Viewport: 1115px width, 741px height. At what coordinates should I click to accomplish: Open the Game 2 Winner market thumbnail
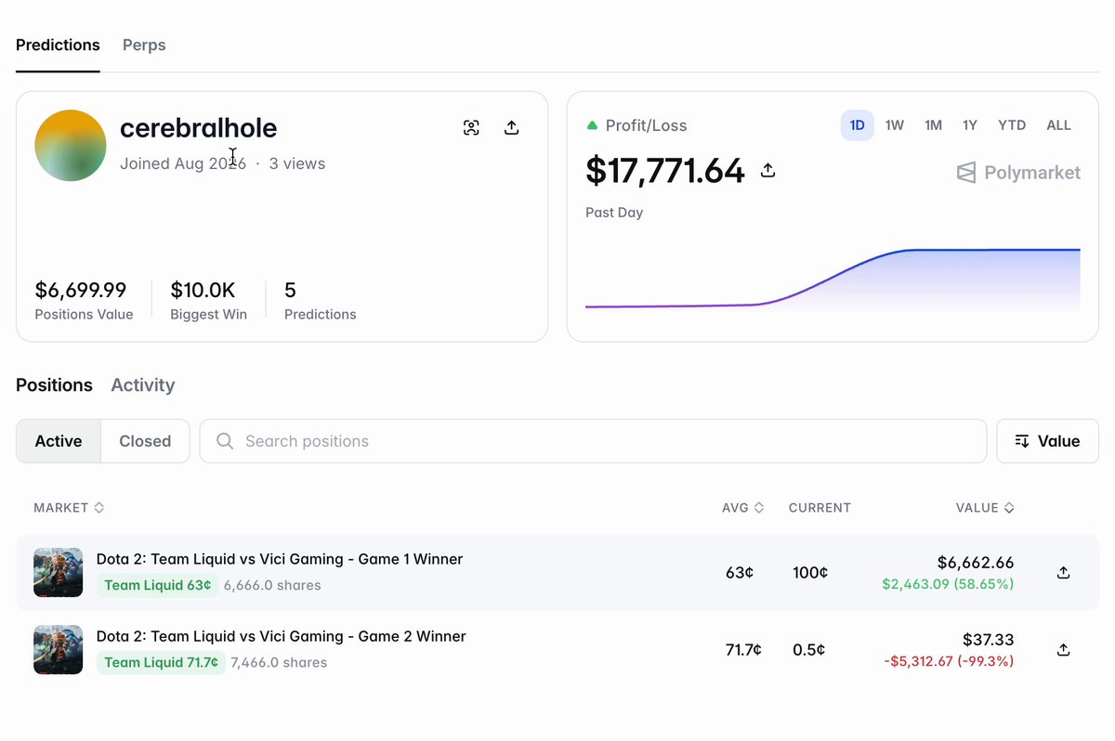(x=58, y=649)
